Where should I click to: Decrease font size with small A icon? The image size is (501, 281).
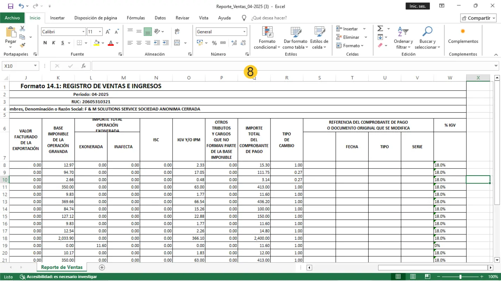tap(117, 32)
